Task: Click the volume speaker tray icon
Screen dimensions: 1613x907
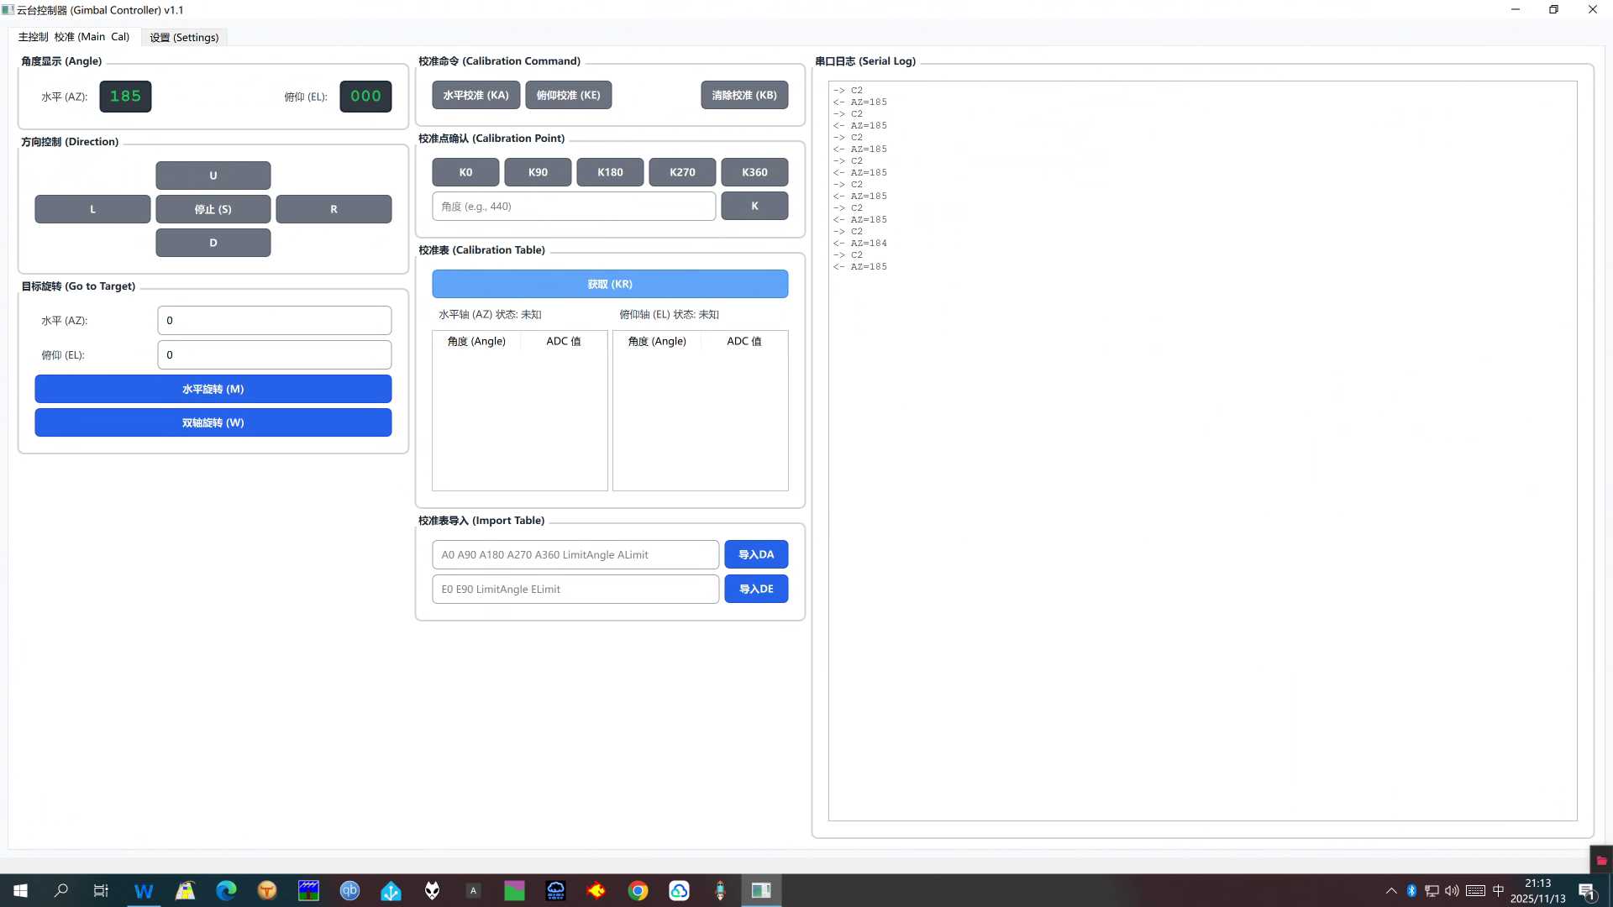Action: [1452, 891]
